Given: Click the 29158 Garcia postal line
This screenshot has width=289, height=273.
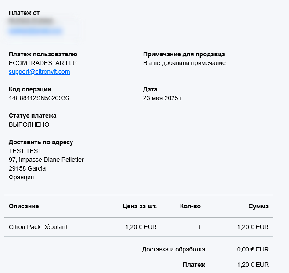Looking at the screenshot, I should point(27,168).
